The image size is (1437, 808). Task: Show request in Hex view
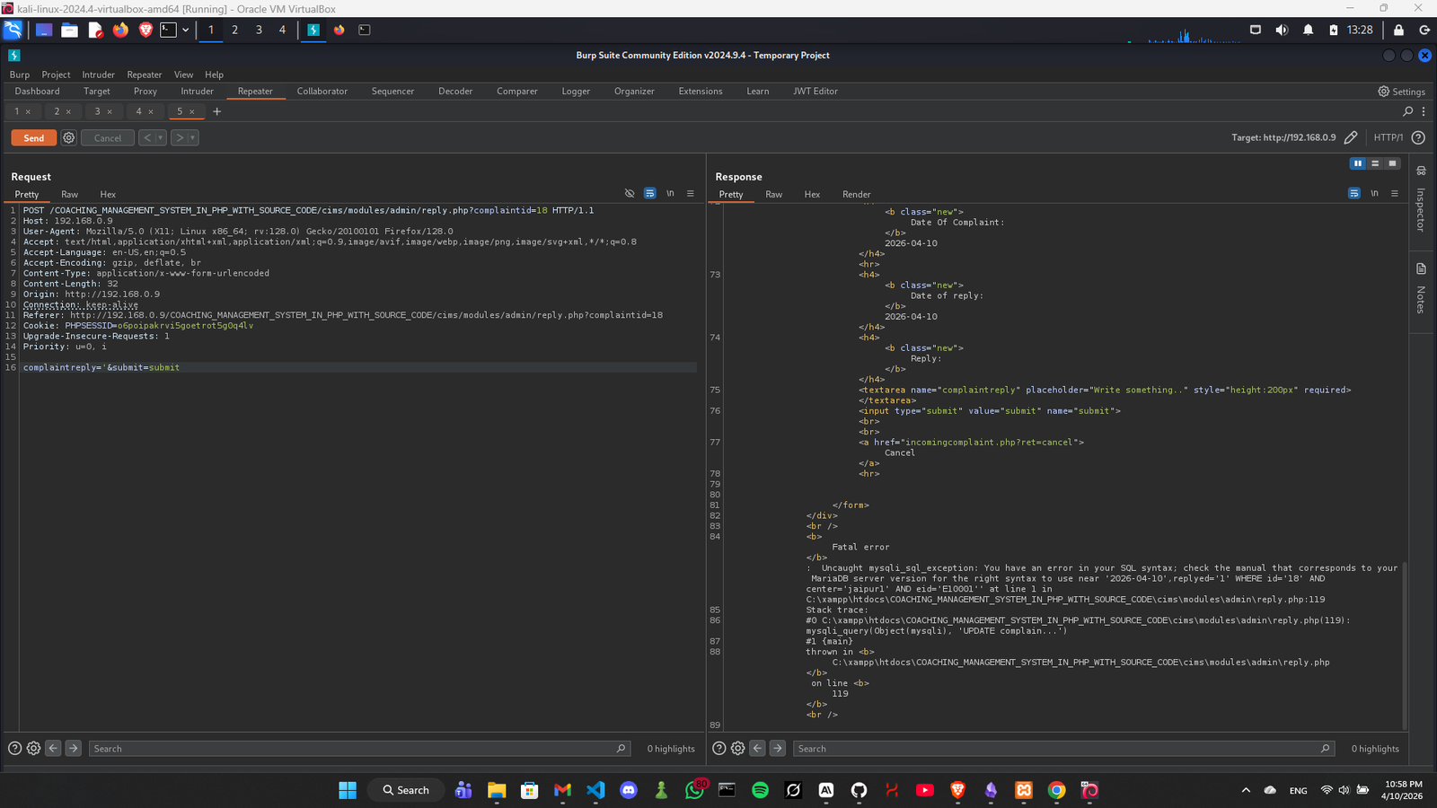click(x=108, y=194)
